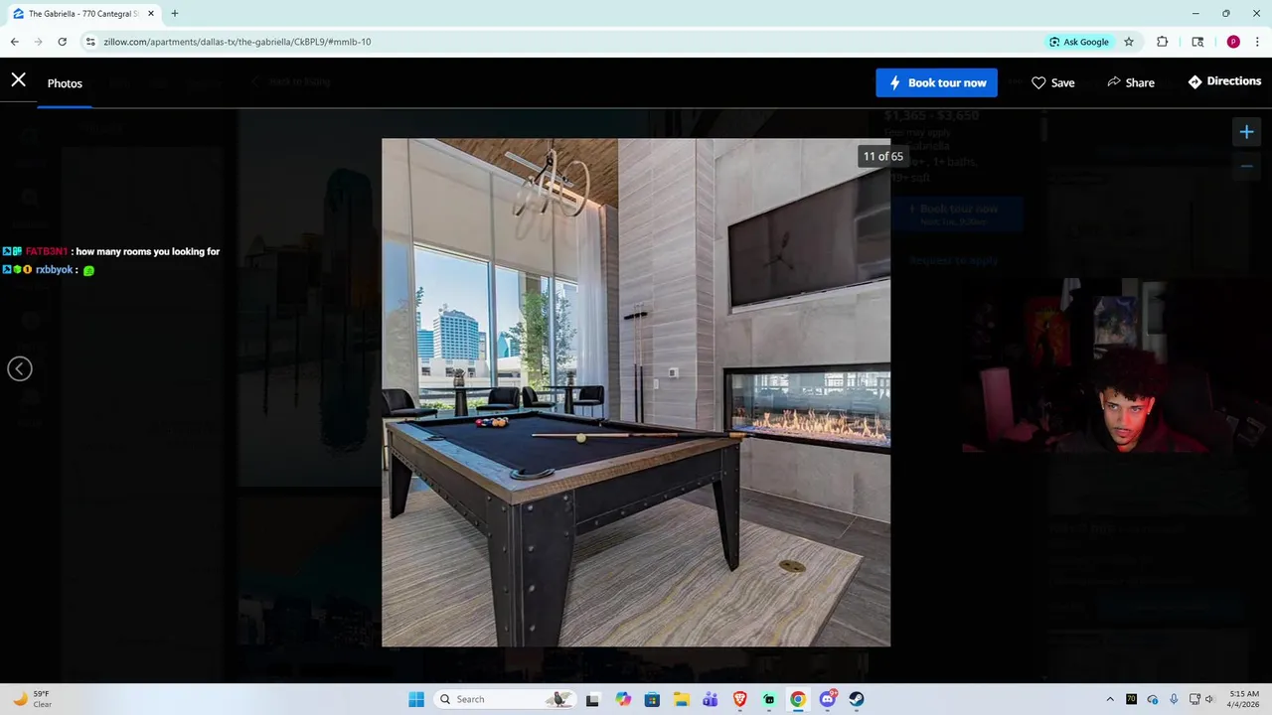Bookmark this page with the star icon
The image size is (1272, 715).
[1129, 42]
